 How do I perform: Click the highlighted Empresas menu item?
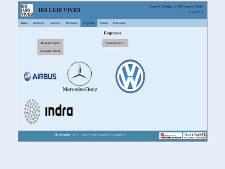click(89, 23)
